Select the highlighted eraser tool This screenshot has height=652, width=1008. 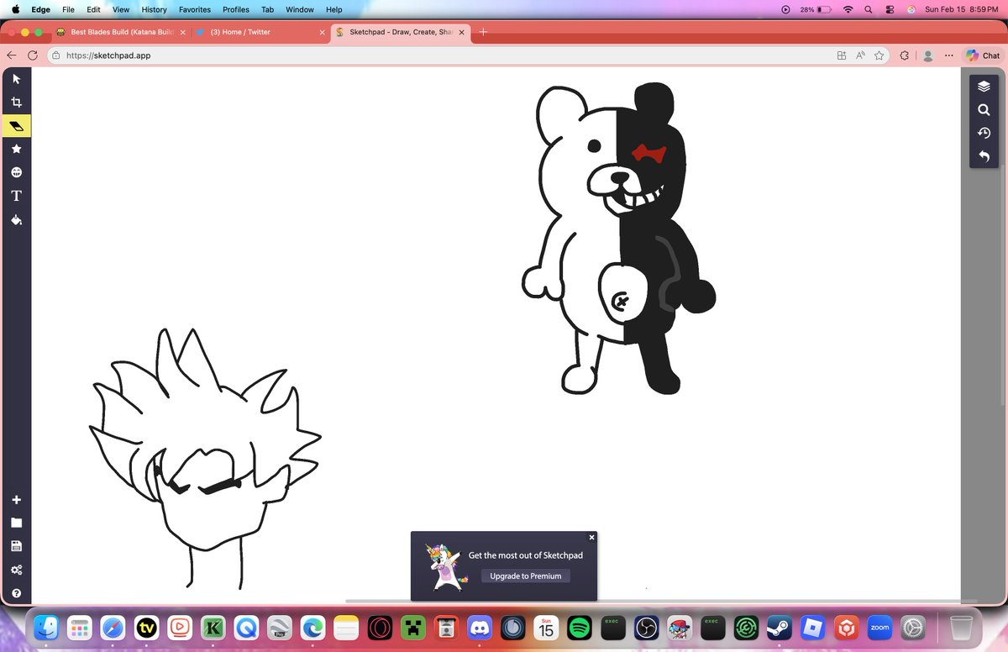point(16,126)
